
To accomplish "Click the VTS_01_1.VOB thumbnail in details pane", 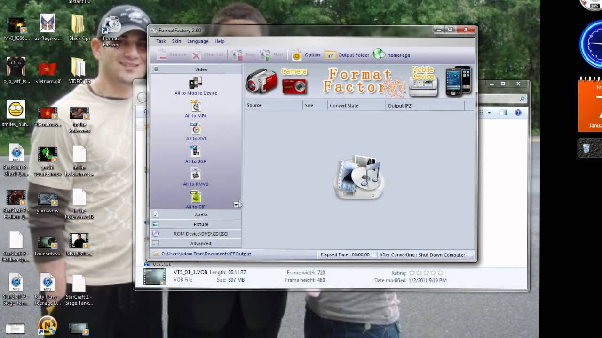I will tap(154, 277).
